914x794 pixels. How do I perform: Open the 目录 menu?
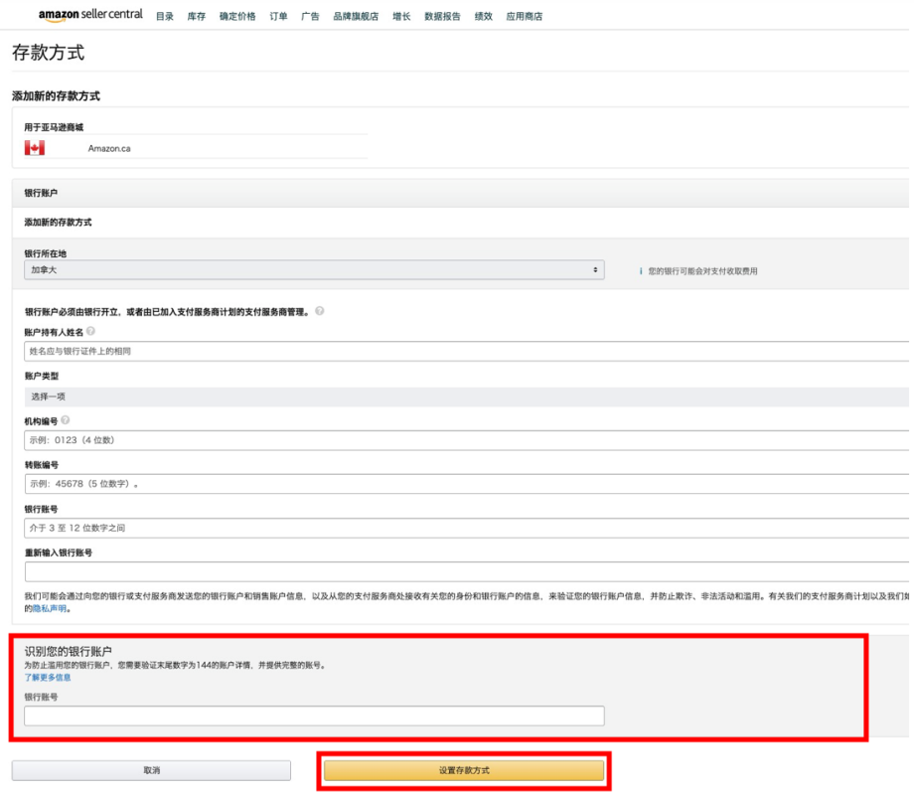pos(165,16)
